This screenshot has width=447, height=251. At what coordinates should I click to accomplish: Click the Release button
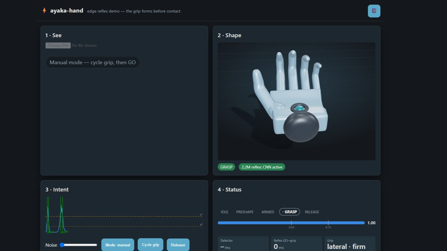[x=178, y=245]
